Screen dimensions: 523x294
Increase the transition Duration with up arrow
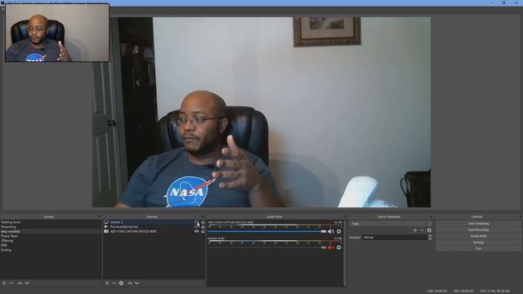coord(430,236)
